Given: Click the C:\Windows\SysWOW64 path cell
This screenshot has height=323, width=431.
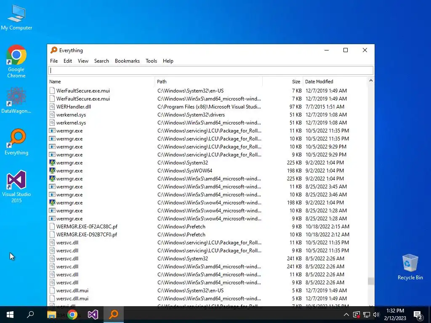Looking at the screenshot, I should click(185, 171).
